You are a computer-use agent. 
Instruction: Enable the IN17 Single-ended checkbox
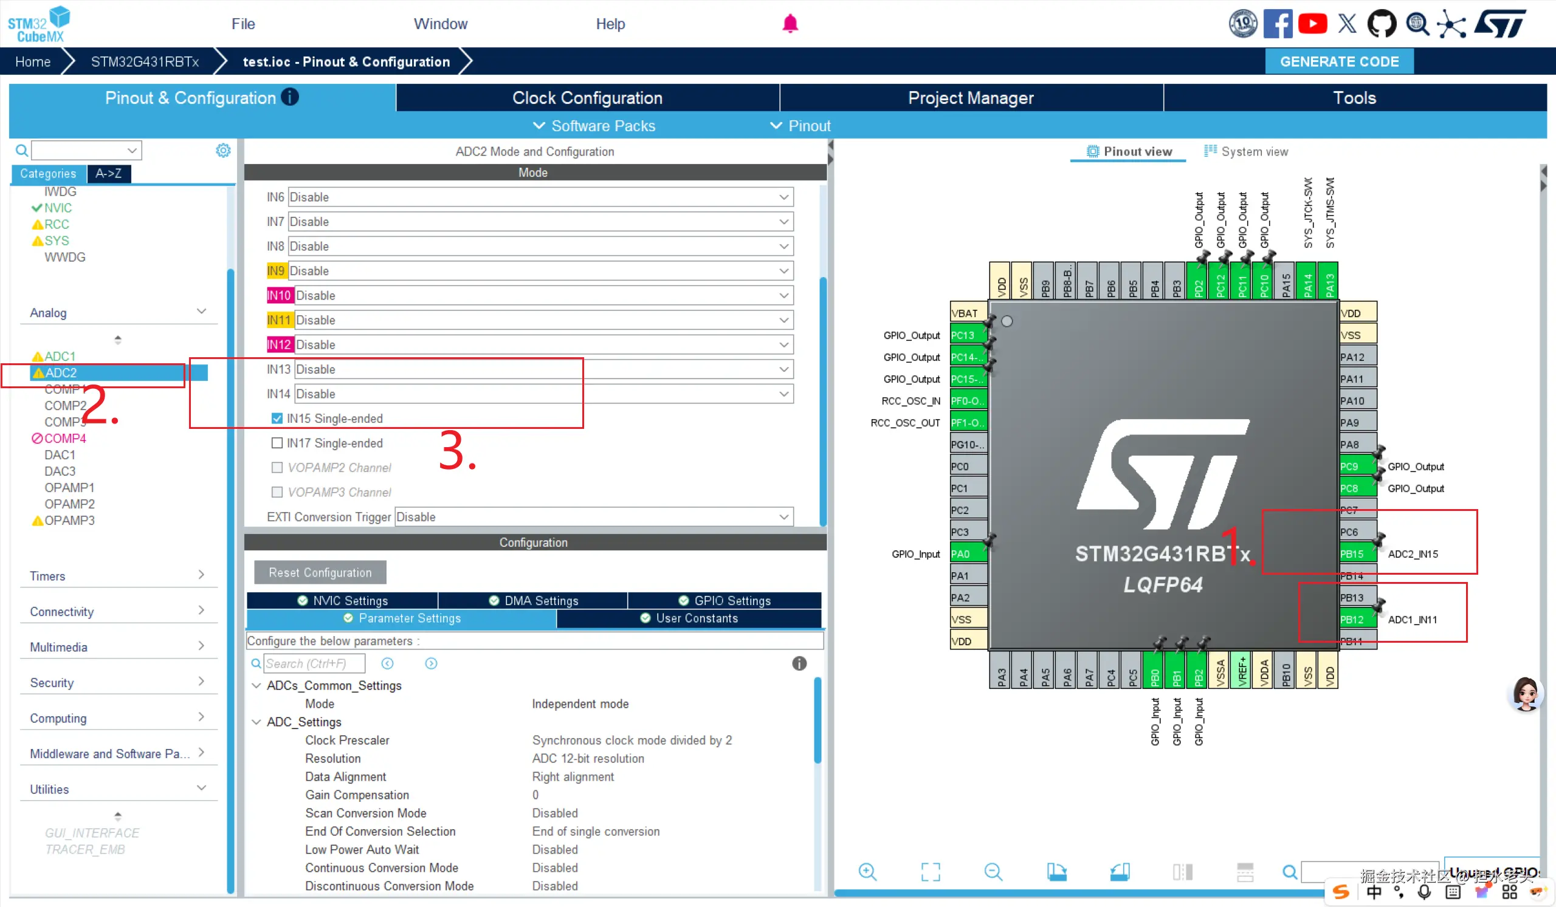277,443
